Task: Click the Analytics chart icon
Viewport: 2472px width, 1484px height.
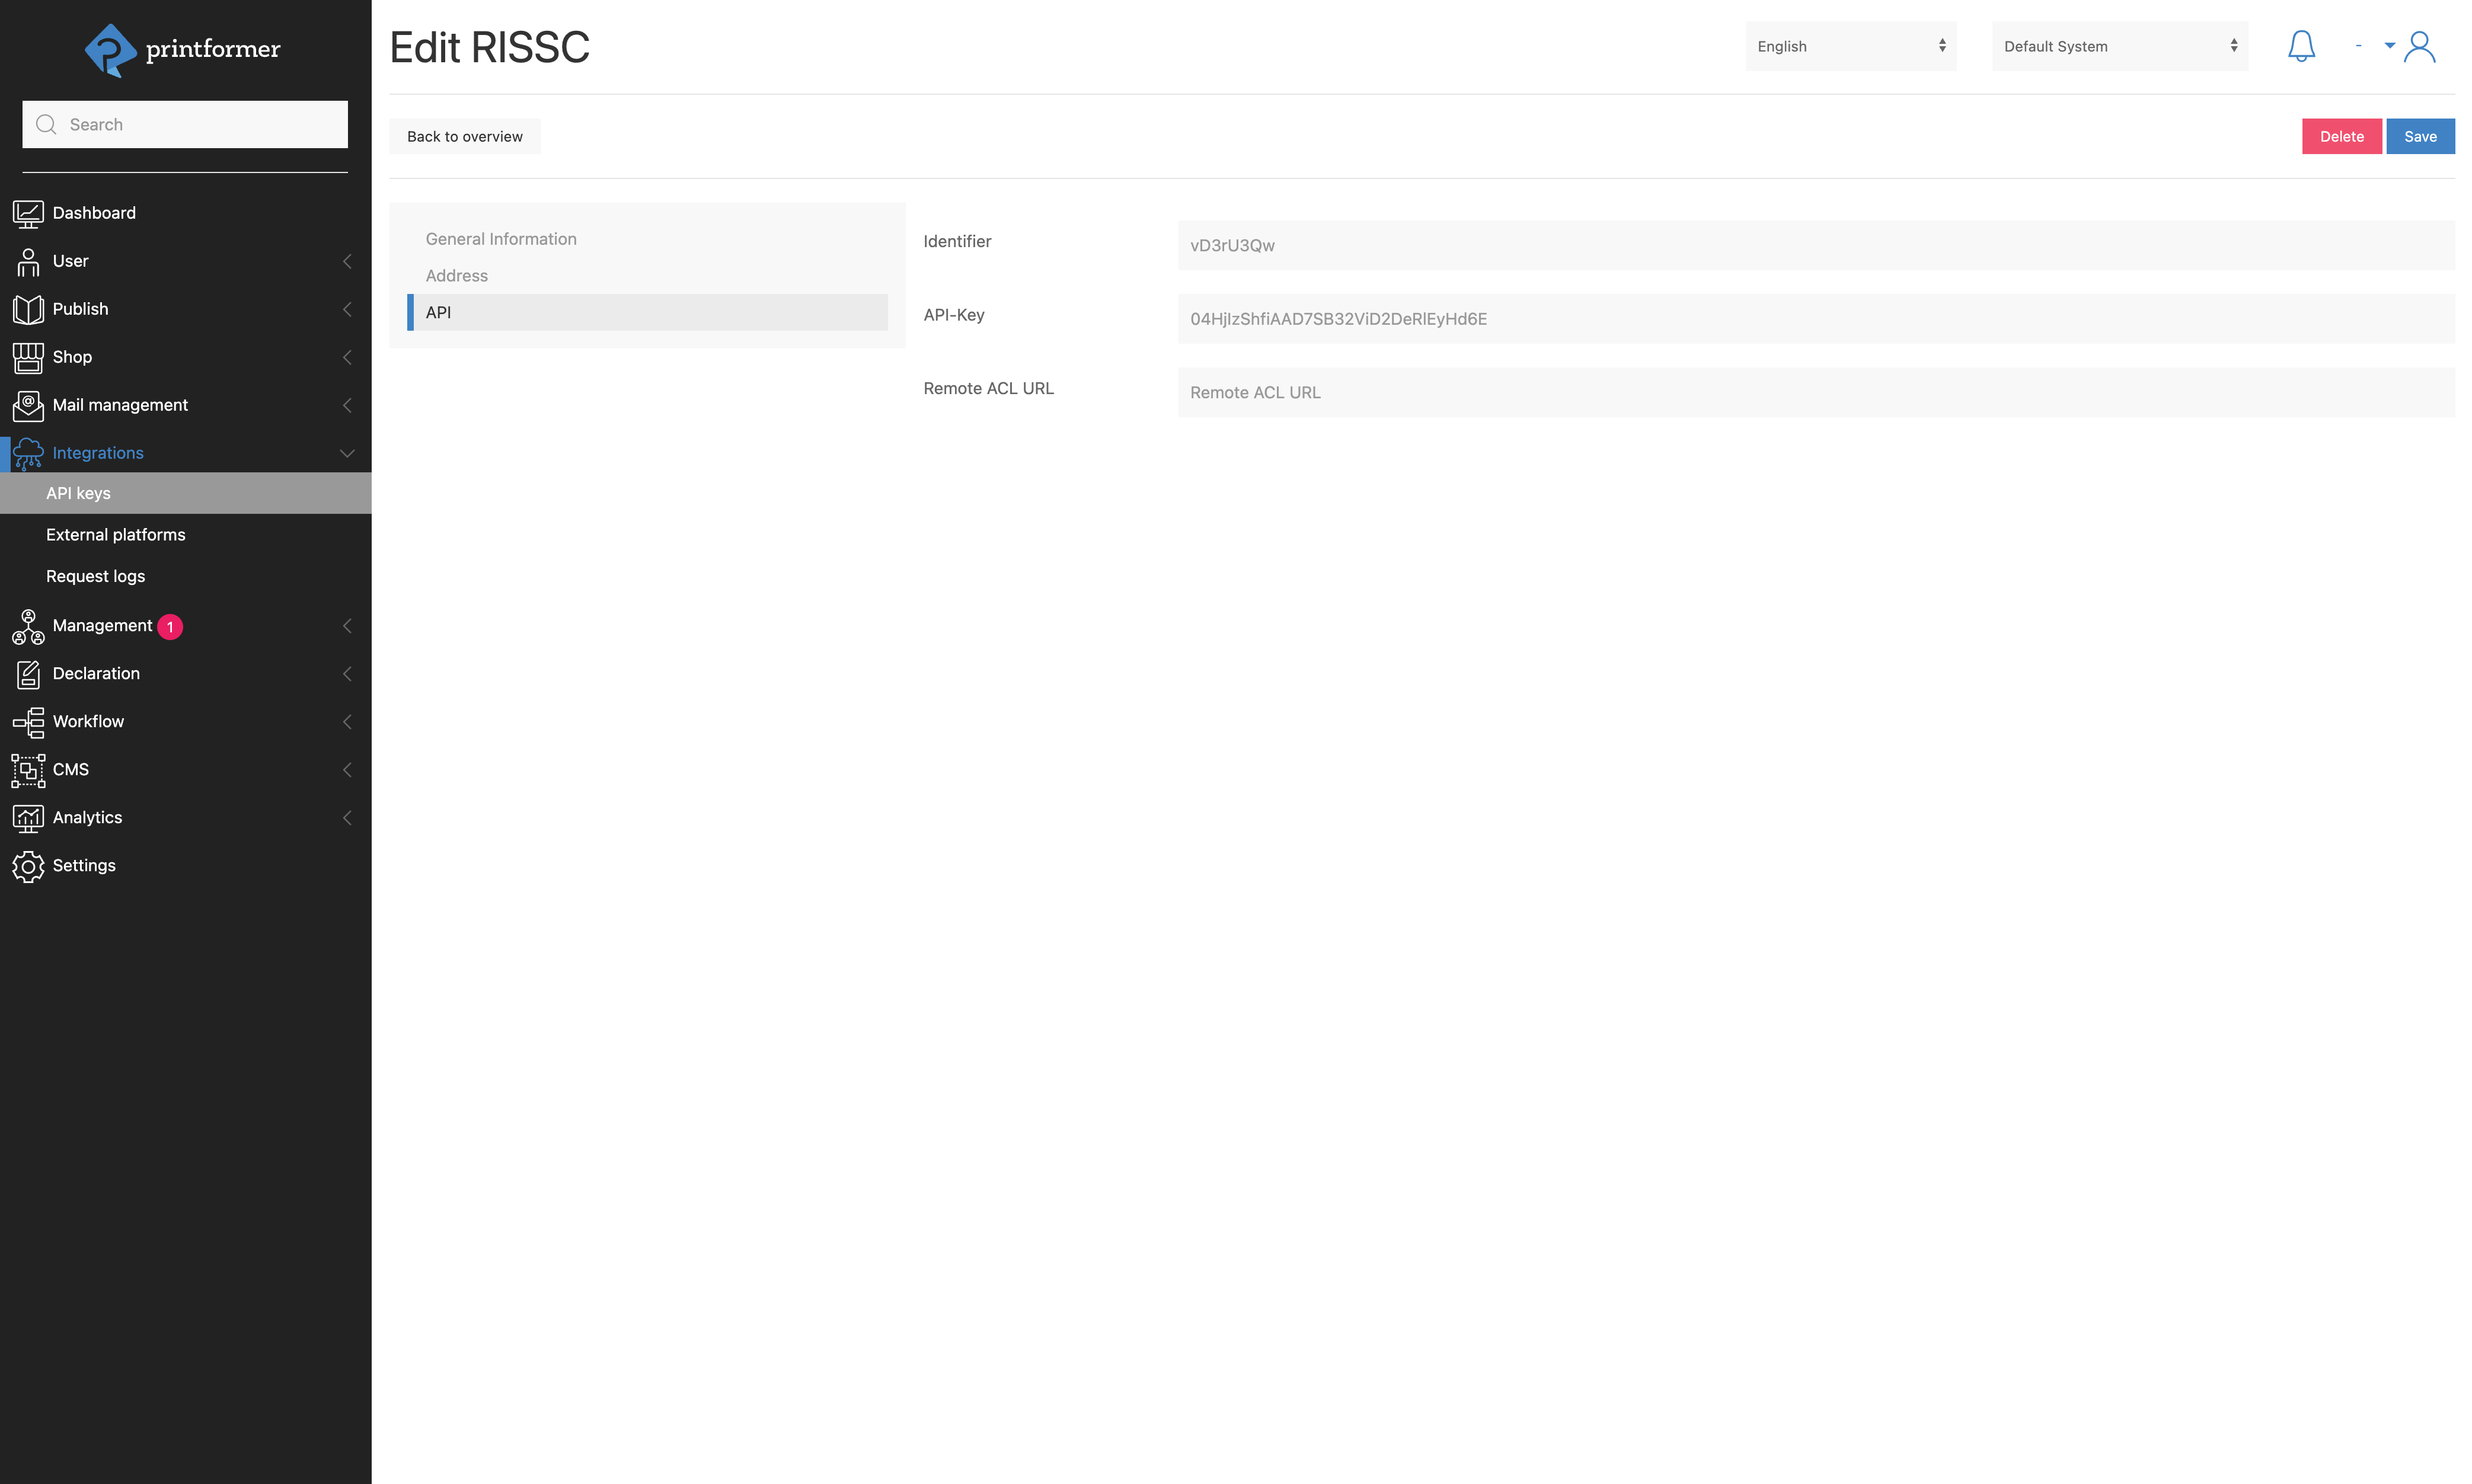Action: [x=28, y=818]
